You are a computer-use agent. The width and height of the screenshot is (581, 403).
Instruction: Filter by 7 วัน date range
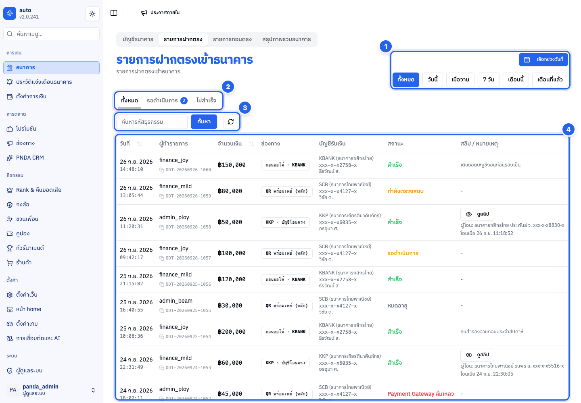[489, 79]
